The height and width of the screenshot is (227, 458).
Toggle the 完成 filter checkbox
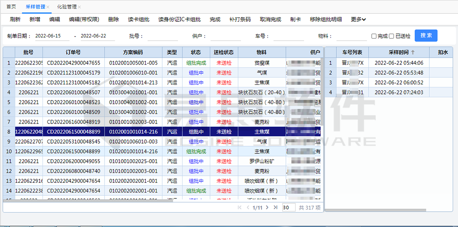pyautogui.click(x=374, y=36)
